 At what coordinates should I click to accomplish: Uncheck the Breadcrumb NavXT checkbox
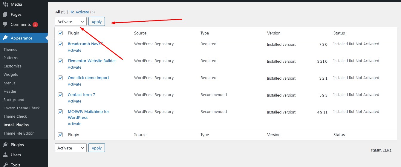pyautogui.click(x=60, y=44)
